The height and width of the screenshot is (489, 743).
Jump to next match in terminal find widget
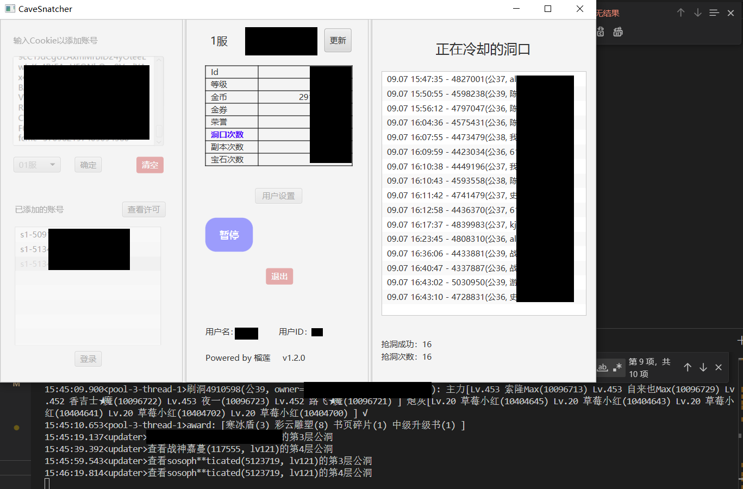[703, 367]
